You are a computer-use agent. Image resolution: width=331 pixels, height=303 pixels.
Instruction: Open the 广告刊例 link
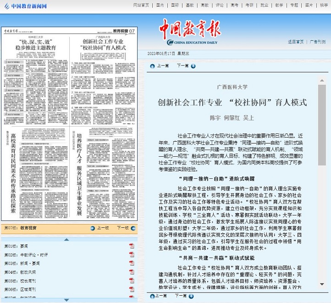(x=318, y=42)
